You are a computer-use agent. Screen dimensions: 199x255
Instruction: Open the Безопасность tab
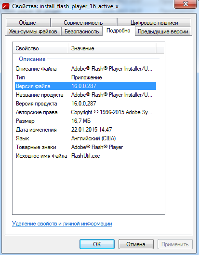pyautogui.click(x=81, y=31)
